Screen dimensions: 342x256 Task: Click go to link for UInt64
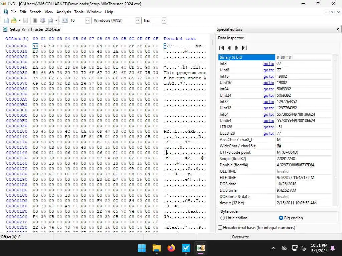[x=269, y=121]
